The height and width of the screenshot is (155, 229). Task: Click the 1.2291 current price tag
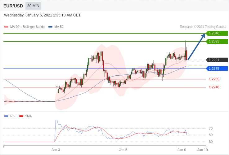(217, 60)
